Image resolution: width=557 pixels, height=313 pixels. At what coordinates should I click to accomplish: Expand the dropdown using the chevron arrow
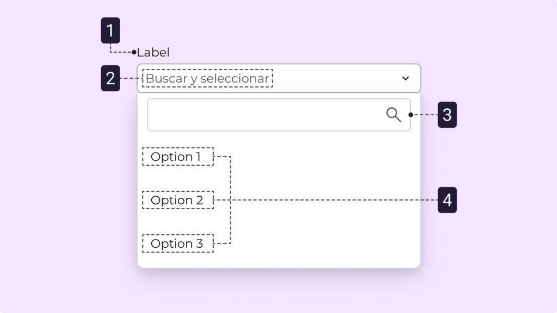coord(405,78)
